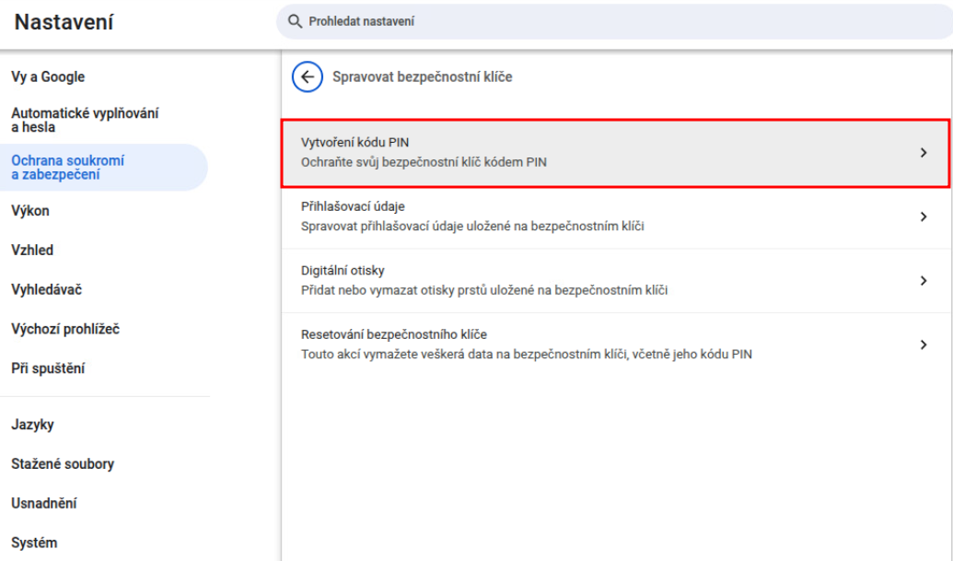953x561 pixels.
Task: Open Usnadnění settings section
Action: (x=44, y=504)
